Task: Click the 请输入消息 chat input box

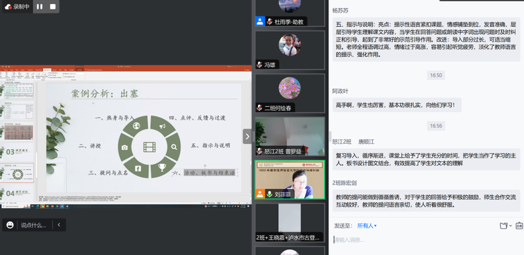Action: pyautogui.click(x=426, y=240)
